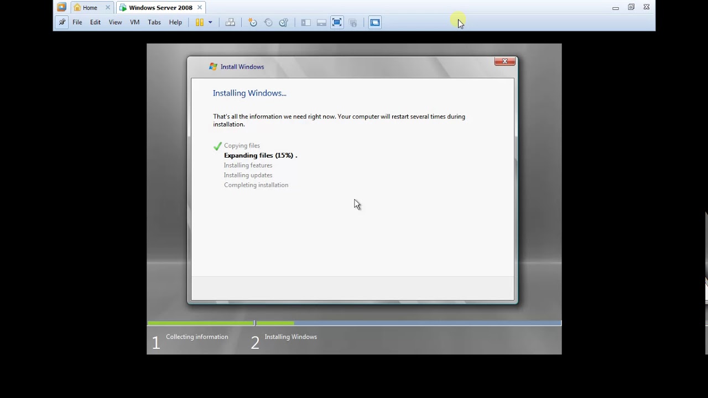
Task: Open the File menu
Action: [77, 23]
